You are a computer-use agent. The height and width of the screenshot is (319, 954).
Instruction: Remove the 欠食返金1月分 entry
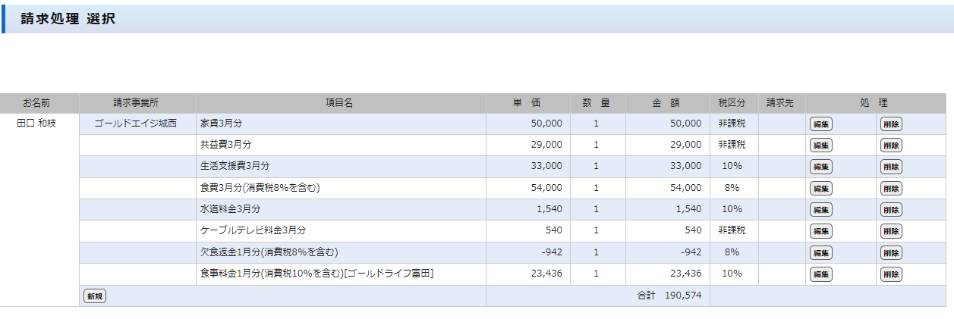tap(891, 253)
